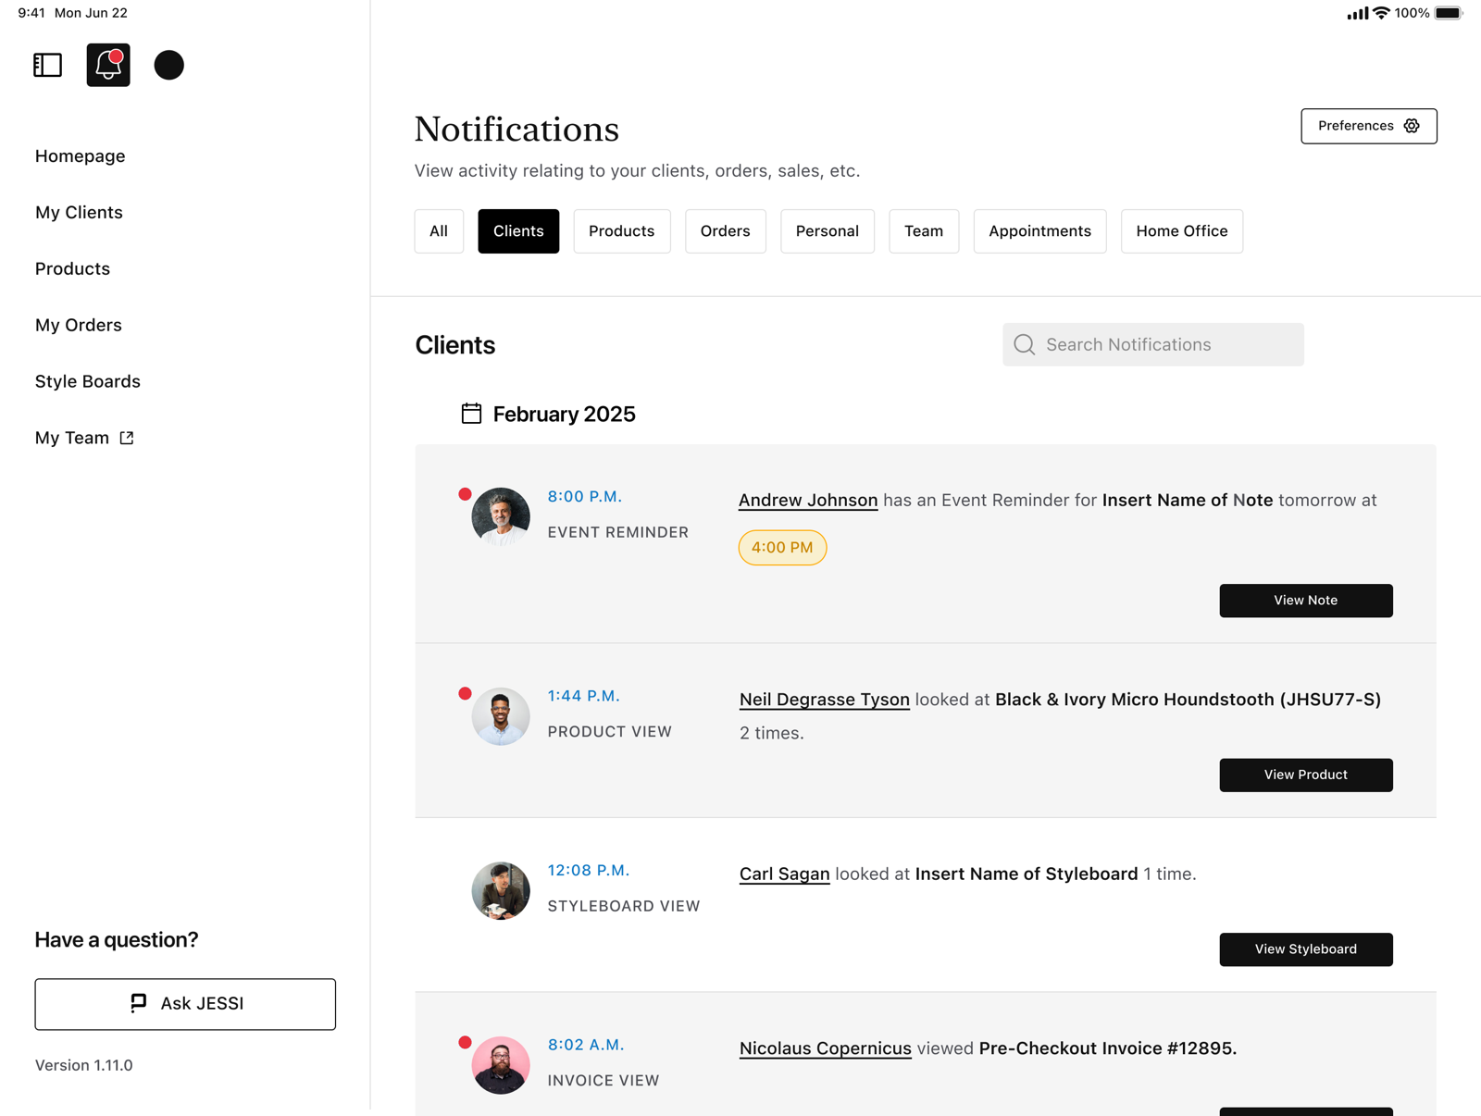Click Nicolaus Copernicus's avatar photo
The image size is (1481, 1116).
coord(501,1065)
